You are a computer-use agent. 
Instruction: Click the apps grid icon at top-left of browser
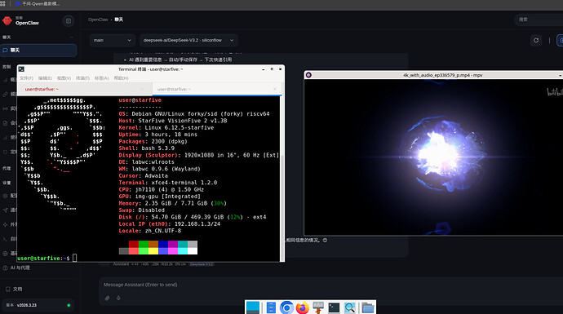(3, 3)
